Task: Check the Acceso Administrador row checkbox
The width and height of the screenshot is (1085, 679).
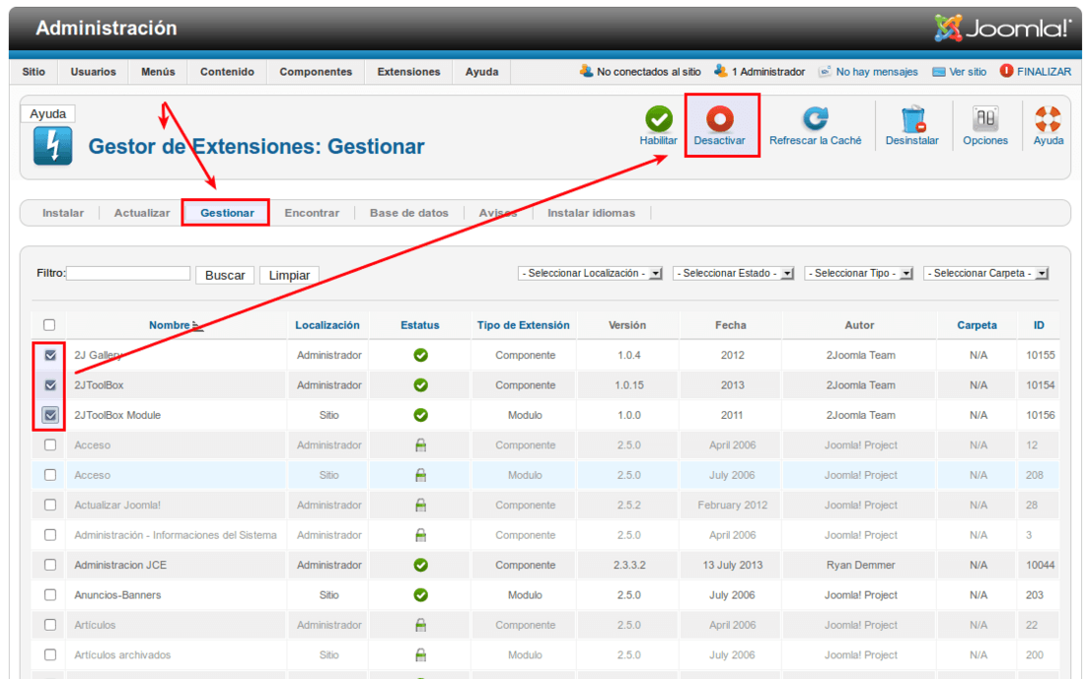Action: pyautogui.click(x=50, y=445)
